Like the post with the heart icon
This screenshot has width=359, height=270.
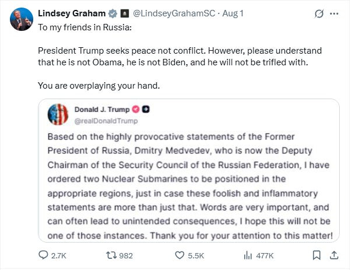pos(179,255)
